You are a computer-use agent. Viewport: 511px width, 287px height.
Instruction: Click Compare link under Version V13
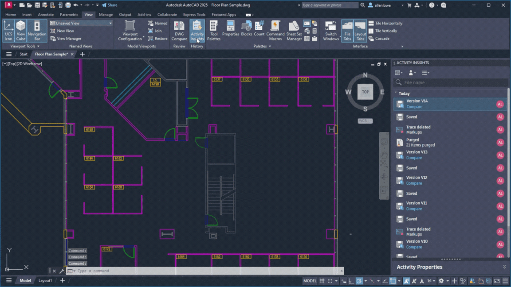point(414,158)
